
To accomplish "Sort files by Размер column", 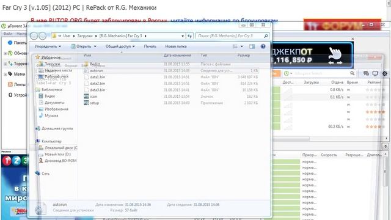I will click(x=243, y=55).
